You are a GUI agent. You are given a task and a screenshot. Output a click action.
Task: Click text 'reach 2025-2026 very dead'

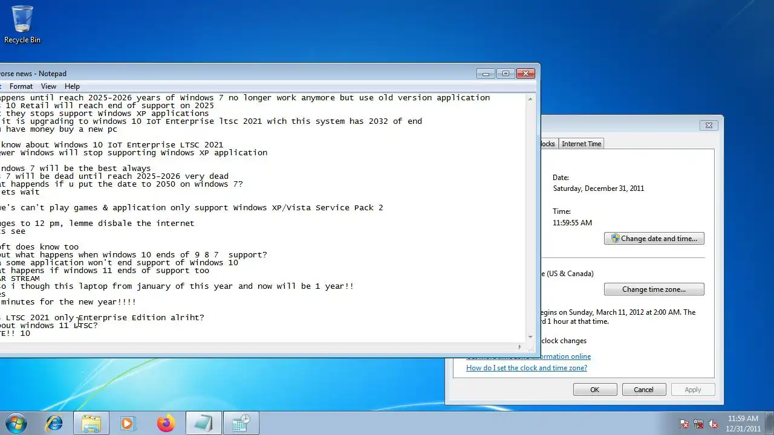pyautogui.click(x=167, y=176)
